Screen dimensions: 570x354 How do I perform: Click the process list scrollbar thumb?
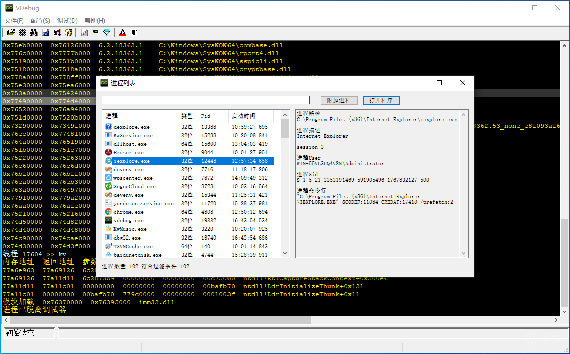pos(285,129)
